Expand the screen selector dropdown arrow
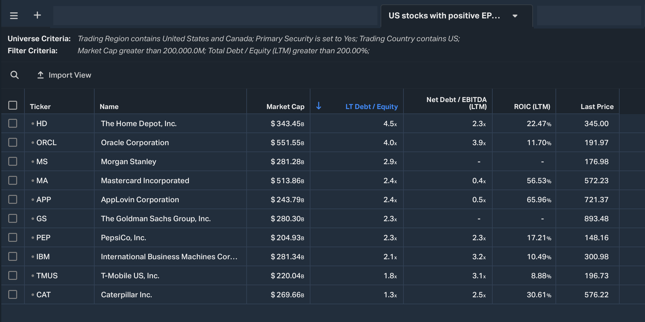Viewport: 645px width, 322px height. (x=515, y=16)
